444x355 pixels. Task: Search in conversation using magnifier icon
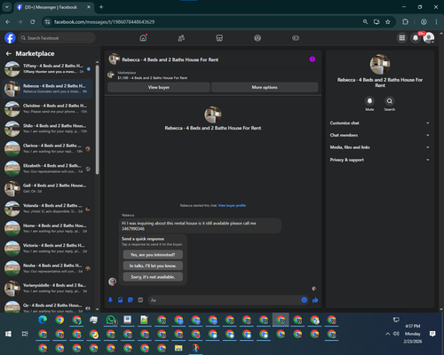(x=390, y=101)
